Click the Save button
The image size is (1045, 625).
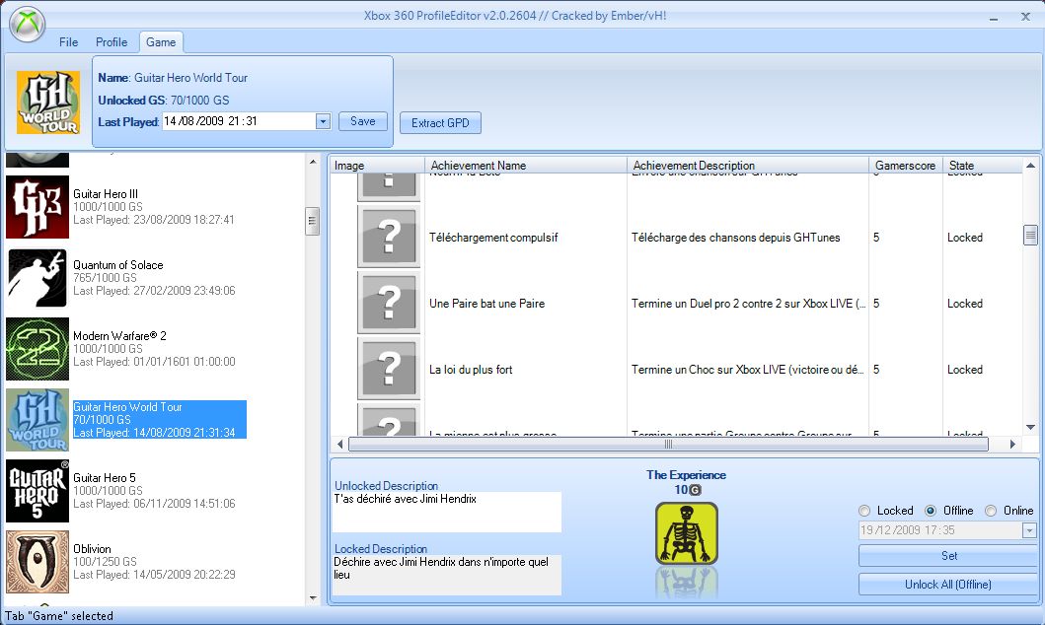click(x=362, y=121)
